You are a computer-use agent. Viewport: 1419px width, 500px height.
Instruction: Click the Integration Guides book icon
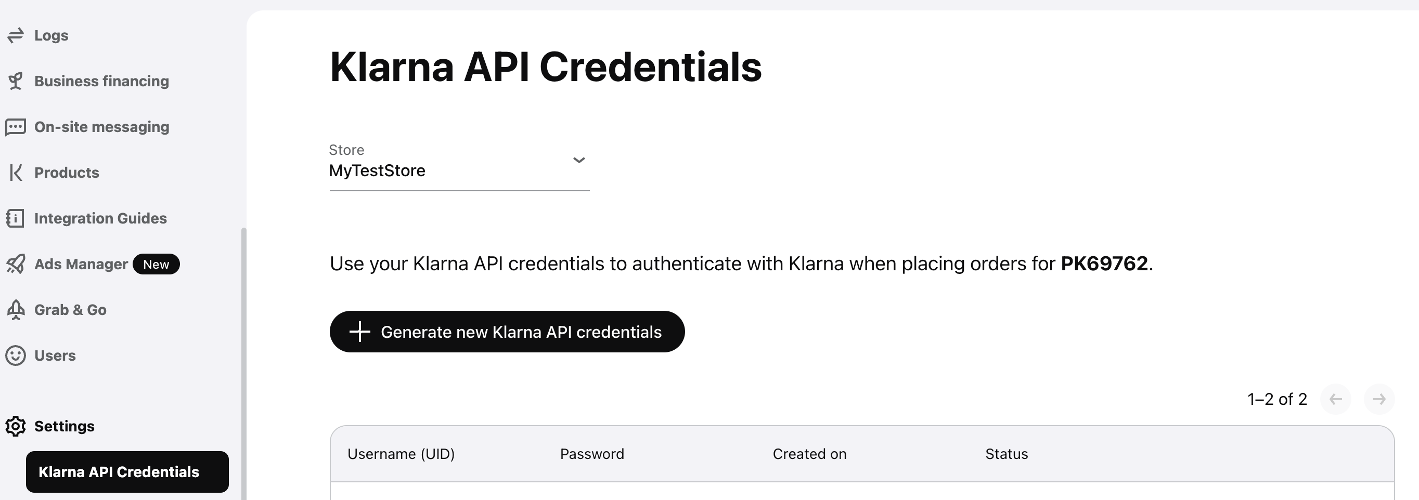pyautogui.click(x=16, y=218)
